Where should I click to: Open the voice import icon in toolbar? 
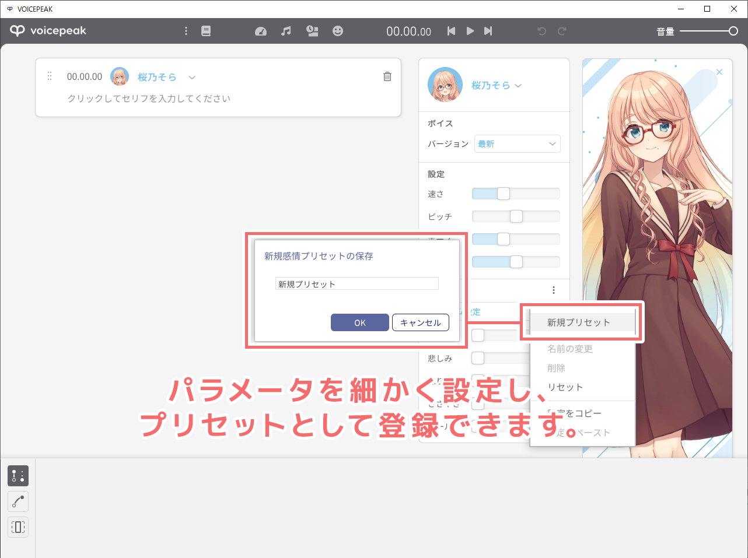coord(312,31)
